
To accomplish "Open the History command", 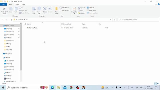I will (81, 13).
